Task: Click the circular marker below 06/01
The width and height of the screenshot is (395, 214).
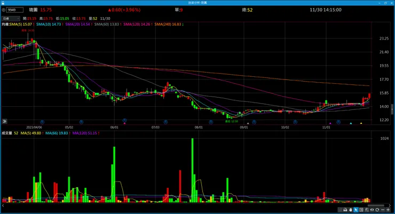Action: (124, 121)
